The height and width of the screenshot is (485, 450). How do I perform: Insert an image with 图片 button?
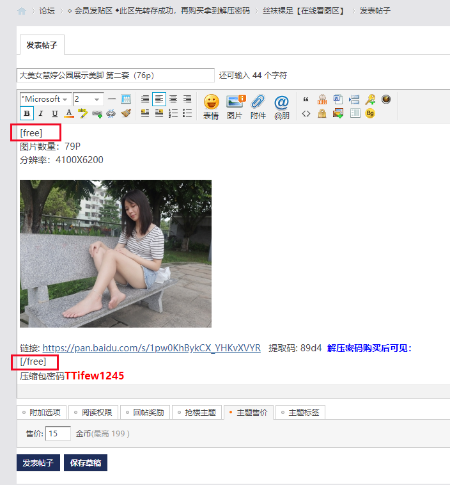(x=235, y=106)
